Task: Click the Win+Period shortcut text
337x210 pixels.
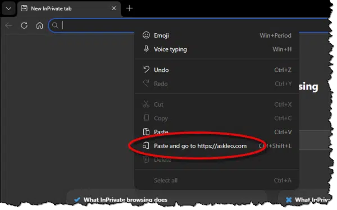Action: (276, 35)
